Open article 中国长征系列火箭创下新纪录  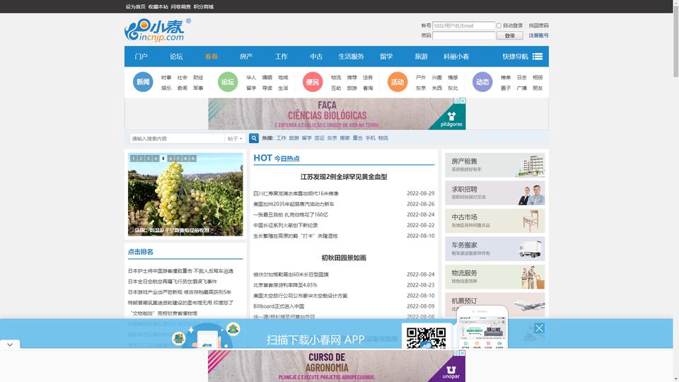(x=285, y=225)
